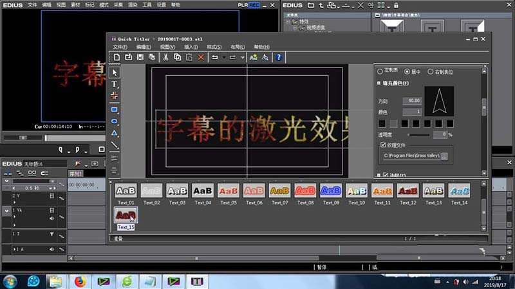Toggle the 纹理文件 texture file checkbox
Screen dimensions: 515x289
coord(383,144)
